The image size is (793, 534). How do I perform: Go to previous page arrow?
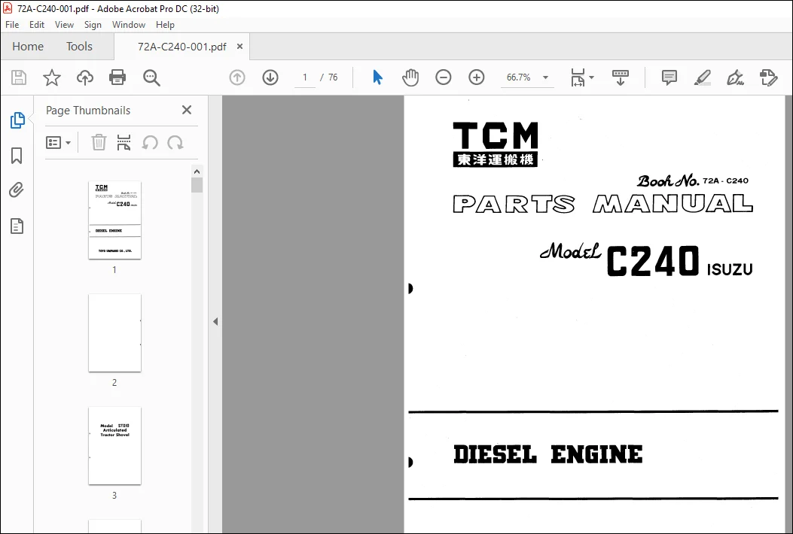(x=237, y=77)
